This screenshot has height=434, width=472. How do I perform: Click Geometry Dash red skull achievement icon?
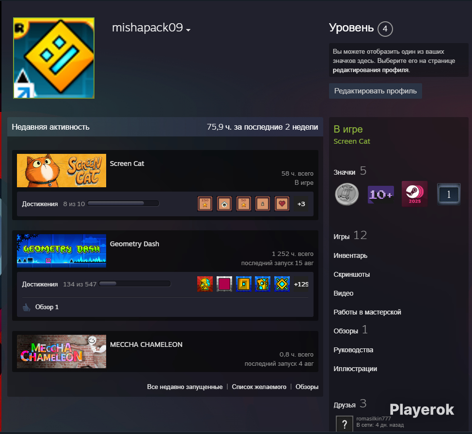(205, 284)
